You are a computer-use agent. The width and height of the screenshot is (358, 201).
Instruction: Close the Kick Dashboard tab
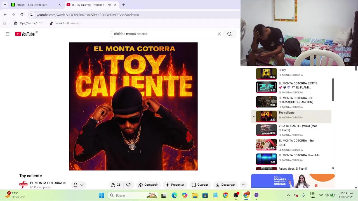click(x=60, y=5)
